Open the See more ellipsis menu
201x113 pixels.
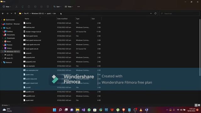pyautogui.click(x=79, y=7)
